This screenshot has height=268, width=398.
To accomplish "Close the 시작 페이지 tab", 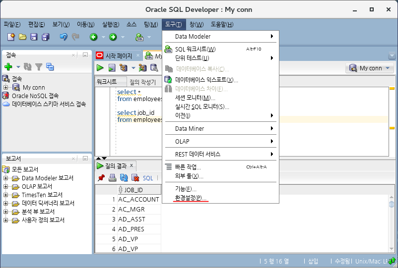I will pyautogui.click(x=138, y=55).
